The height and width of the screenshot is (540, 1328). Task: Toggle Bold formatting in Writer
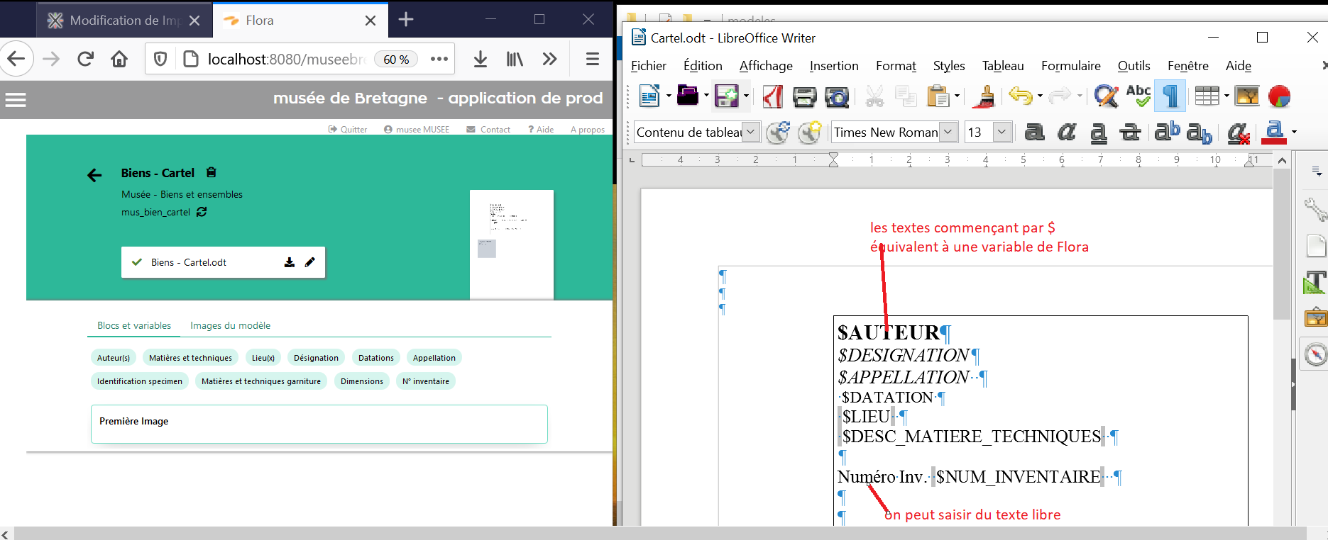coord(1034,132)
